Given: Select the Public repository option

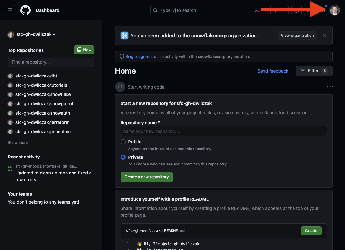Looking at the screenshot, I should [x=123, y=142].
